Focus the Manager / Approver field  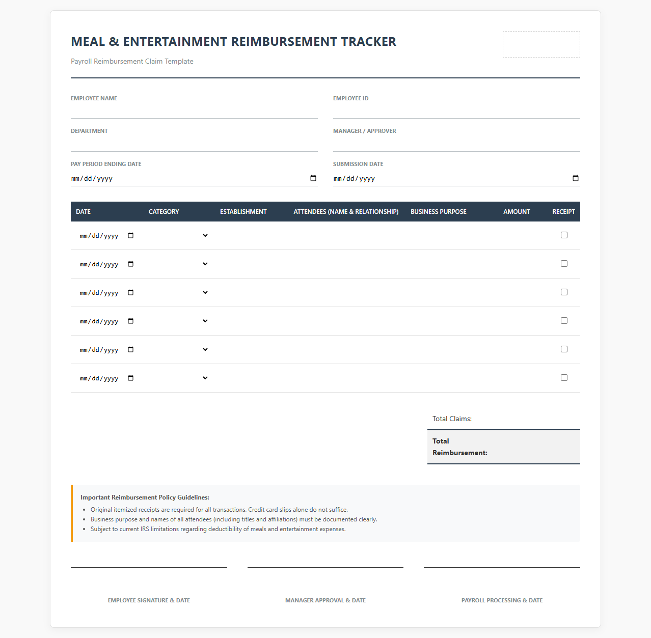(456, 144)
